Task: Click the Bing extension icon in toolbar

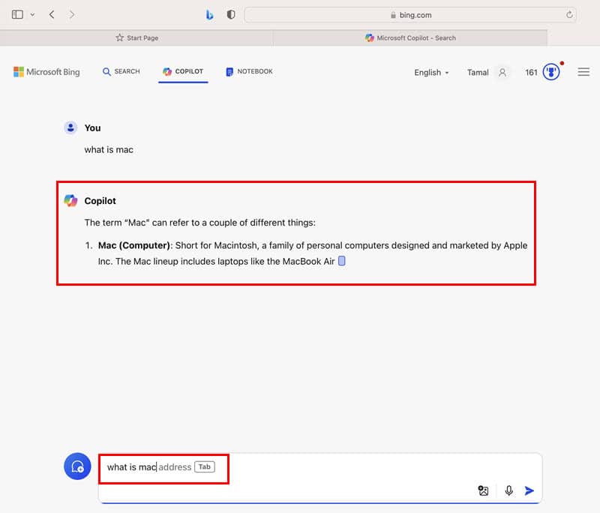Action: [209, 14]
